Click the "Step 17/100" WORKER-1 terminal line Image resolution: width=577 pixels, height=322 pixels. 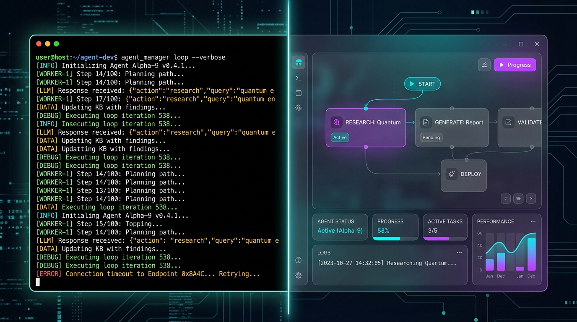(156, 99)
